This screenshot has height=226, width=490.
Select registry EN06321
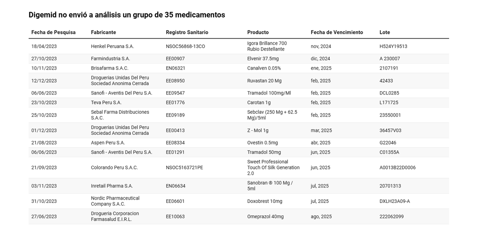click(x=176, y=68)
